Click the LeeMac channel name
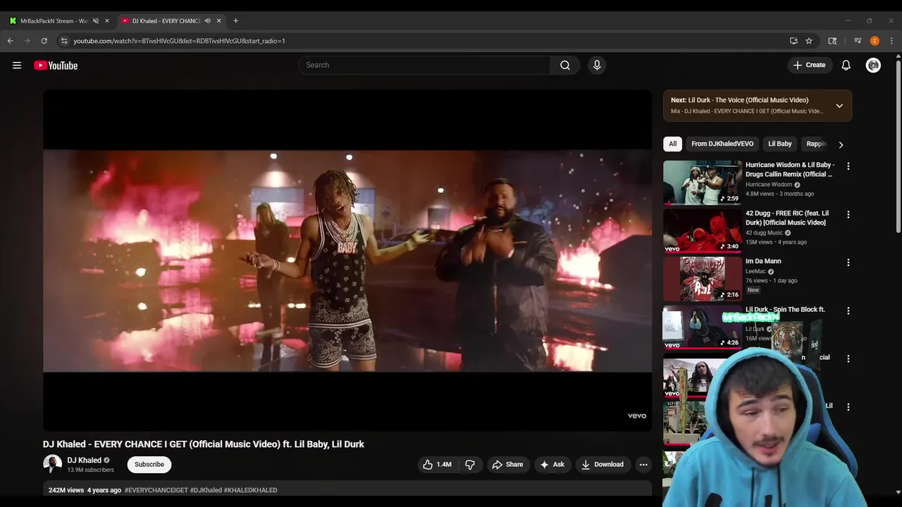The height and width of the screenshot is (507, 902). (x=755, y=271)
